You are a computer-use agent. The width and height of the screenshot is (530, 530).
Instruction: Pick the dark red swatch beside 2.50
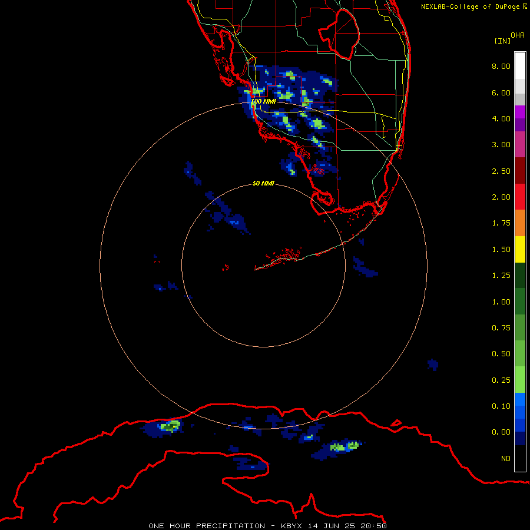(x=520, y=171)
